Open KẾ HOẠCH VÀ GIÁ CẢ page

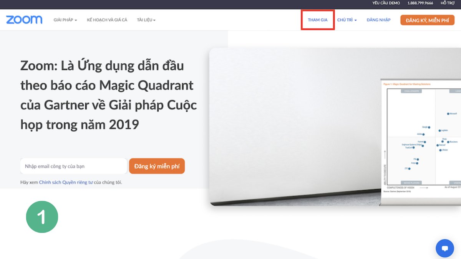[107, 20]
